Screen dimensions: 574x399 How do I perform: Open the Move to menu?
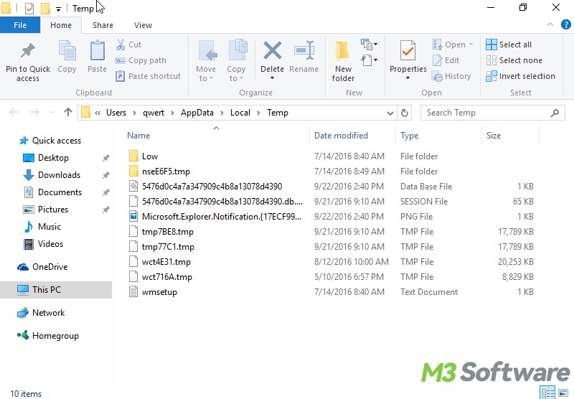point(206,61)
